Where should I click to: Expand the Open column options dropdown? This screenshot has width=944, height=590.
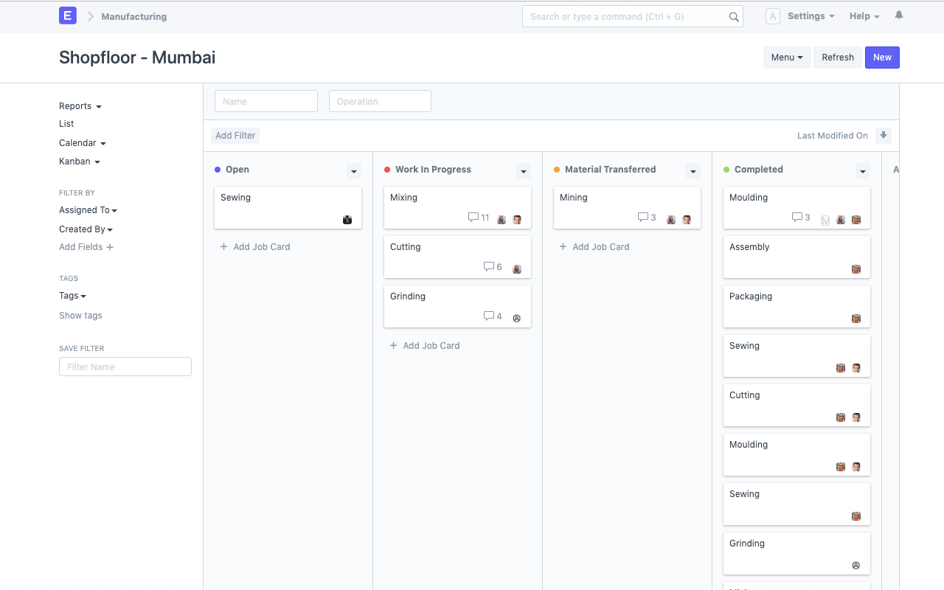click(x=354, y=171)
